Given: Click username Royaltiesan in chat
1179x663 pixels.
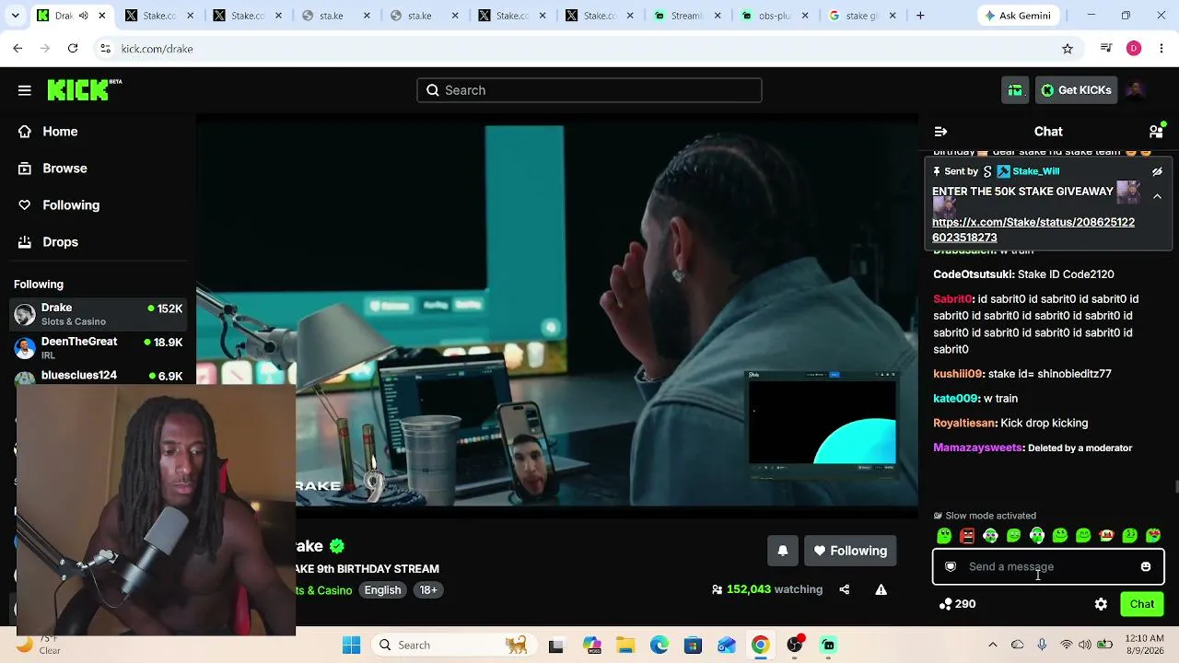Looking at the screenshot, I should tap(965, 424).
